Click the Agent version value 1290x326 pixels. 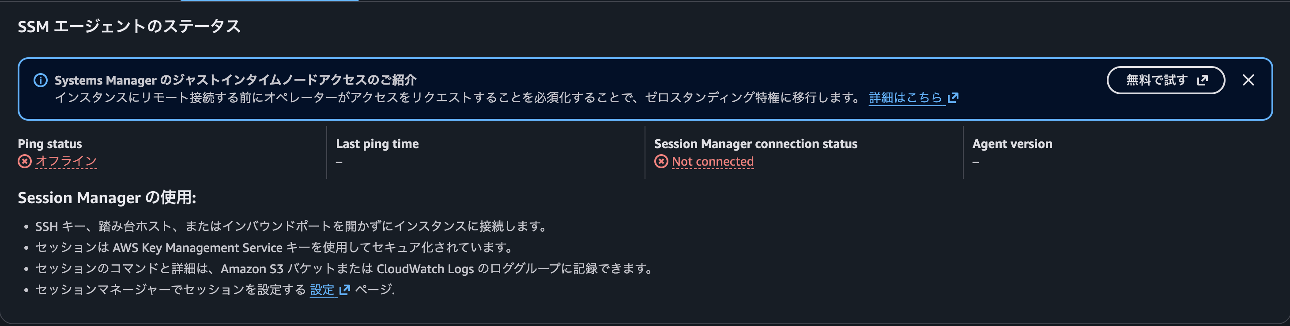pyautogui.click(x=975, y=162)
